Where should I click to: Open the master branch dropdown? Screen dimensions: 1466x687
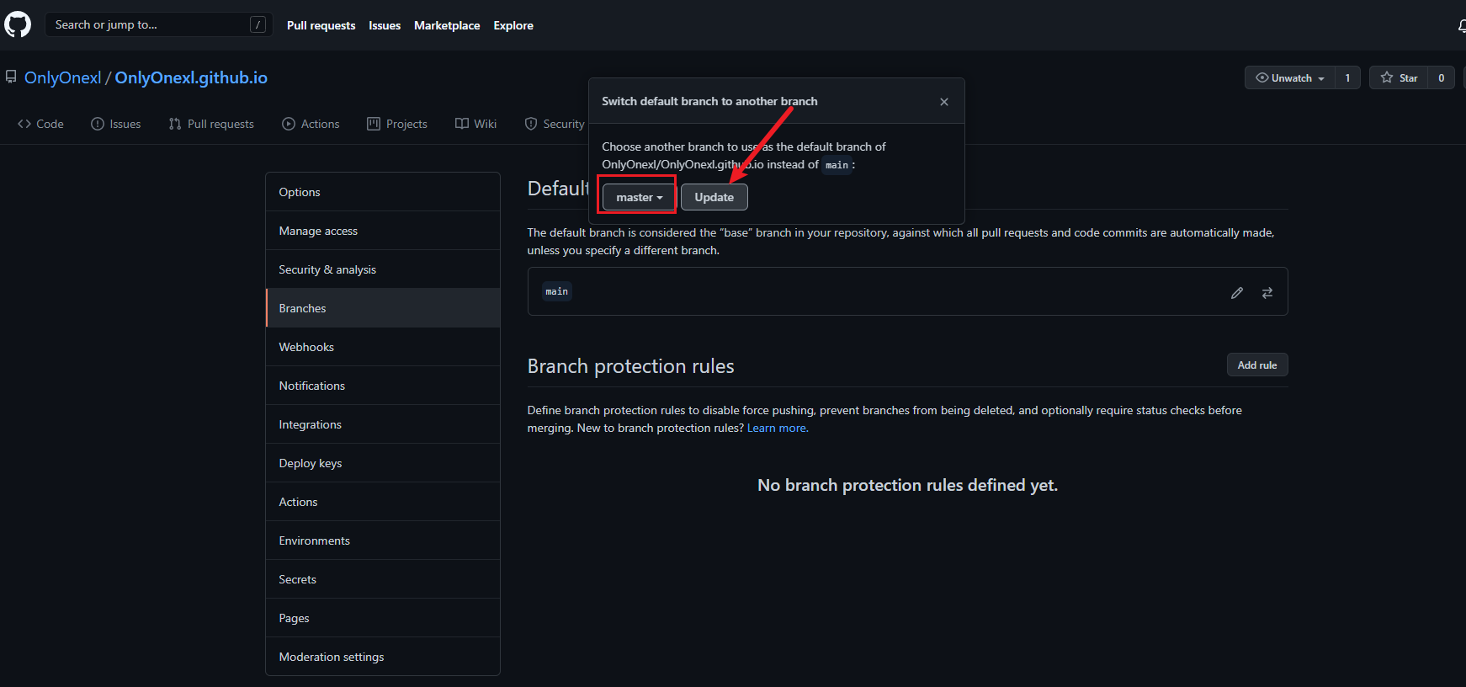[x=639, y=197]
